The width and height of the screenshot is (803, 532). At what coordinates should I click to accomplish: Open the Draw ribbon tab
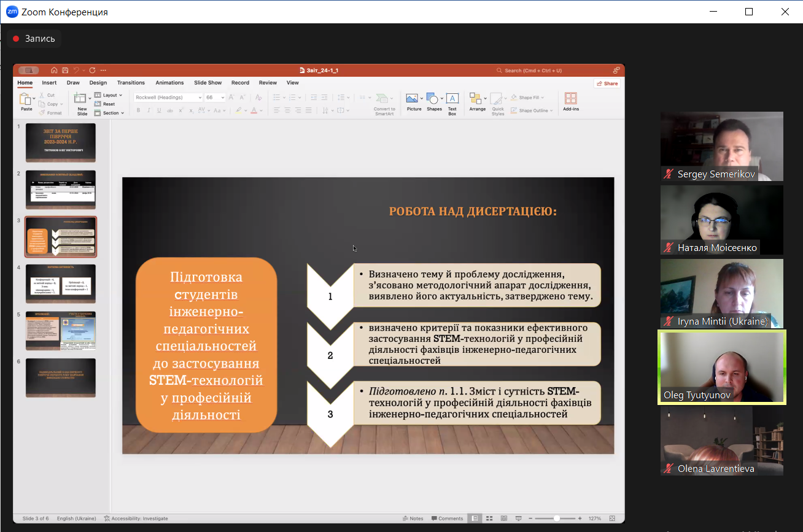(73, 83)
